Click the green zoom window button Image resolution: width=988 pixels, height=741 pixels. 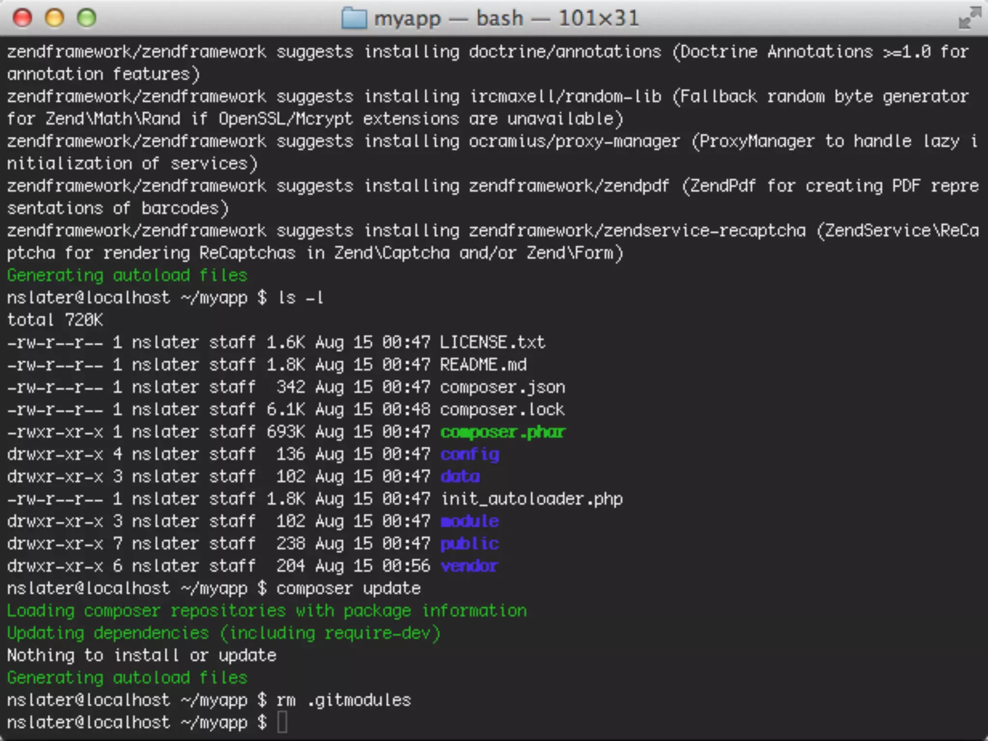pyautogui.click(x=87, y=18)
